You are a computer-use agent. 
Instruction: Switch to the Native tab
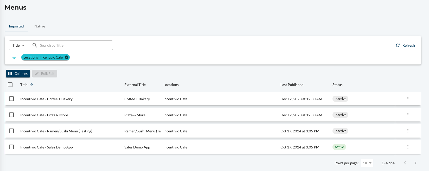click(x=40, y=26)
